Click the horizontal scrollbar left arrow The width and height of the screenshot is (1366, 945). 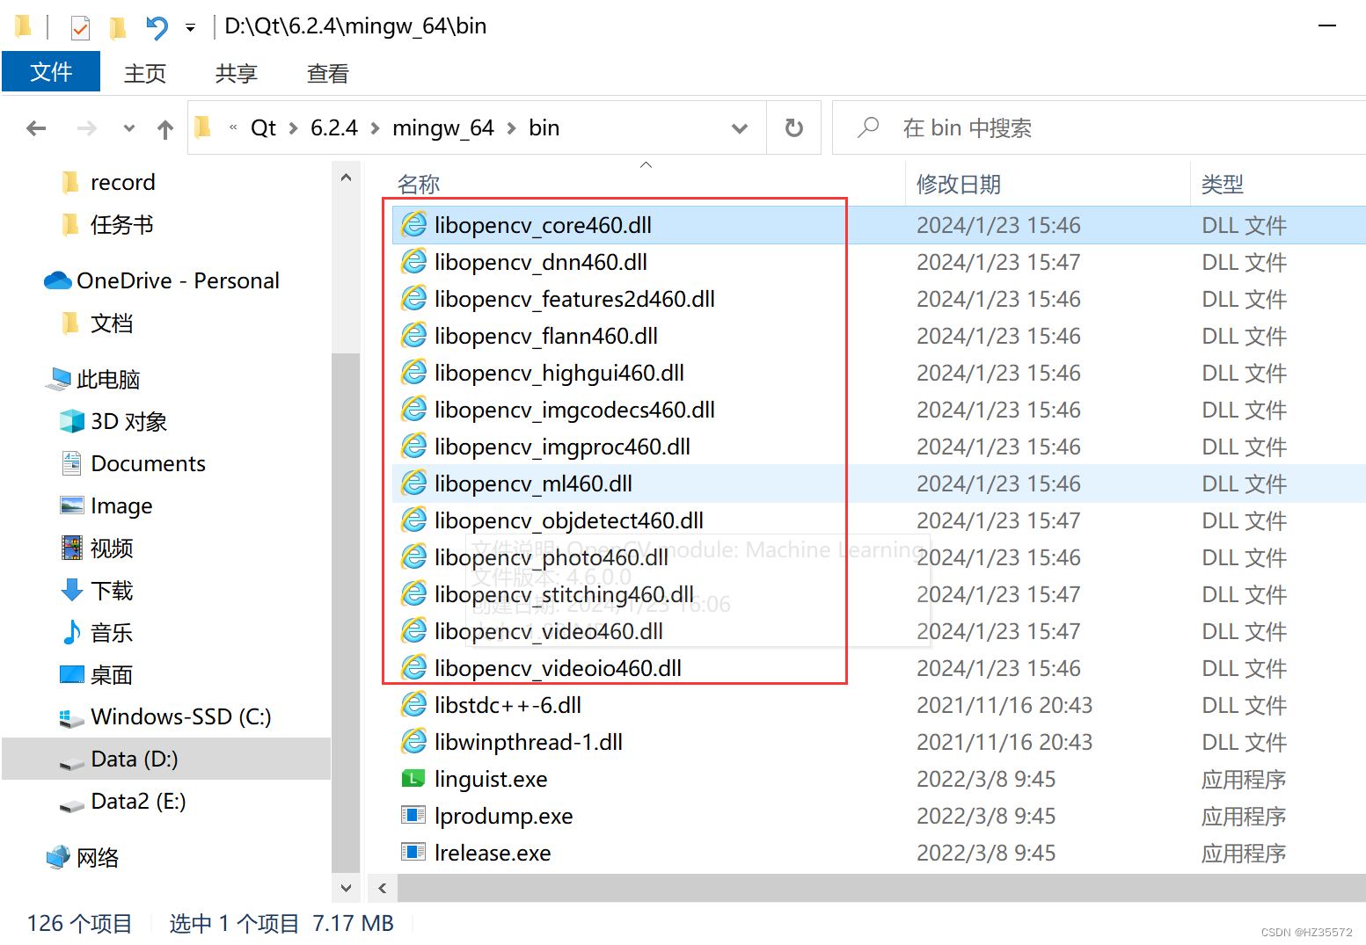[x=383, y=888]
